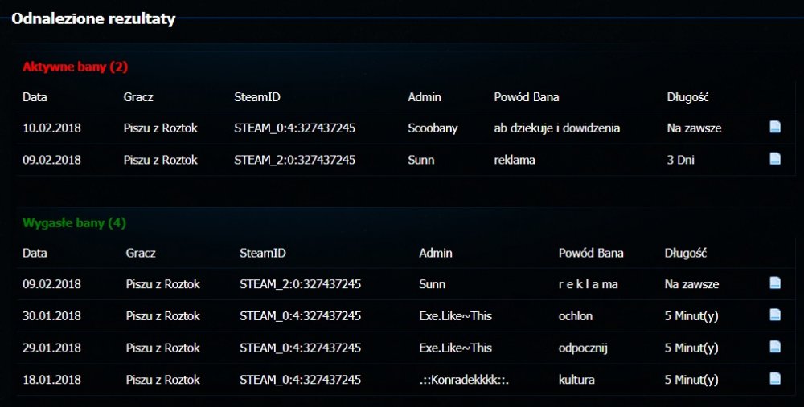Open document icon for expired Na zawsze ban
804x407 pixels.
pos(775,283)
